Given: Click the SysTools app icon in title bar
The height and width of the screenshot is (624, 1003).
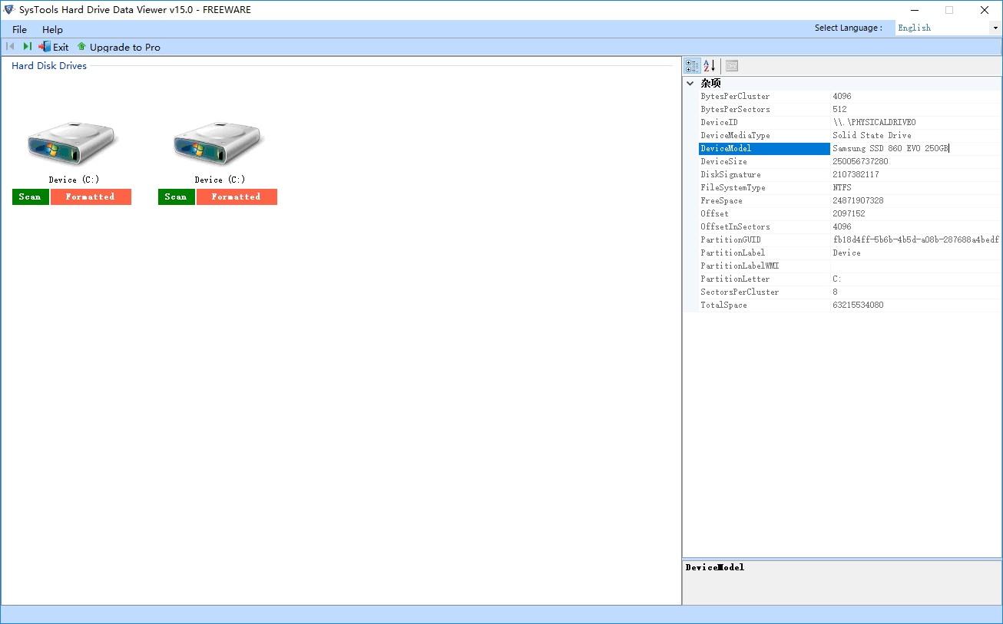Looking at the screenshot, I should pos(9,10).
